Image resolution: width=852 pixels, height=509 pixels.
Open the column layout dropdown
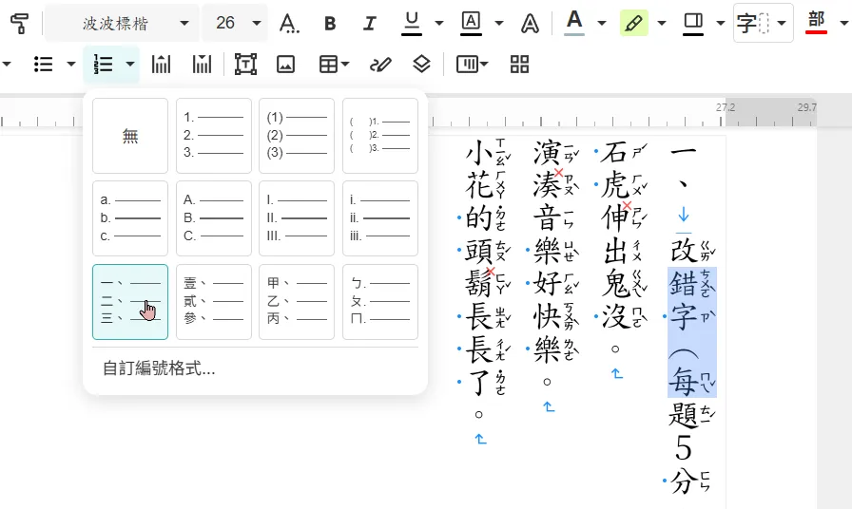coord(472,64)
